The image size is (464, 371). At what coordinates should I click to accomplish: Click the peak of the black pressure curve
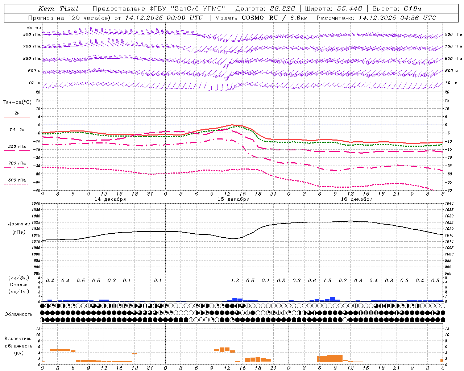tap(350, 221)
